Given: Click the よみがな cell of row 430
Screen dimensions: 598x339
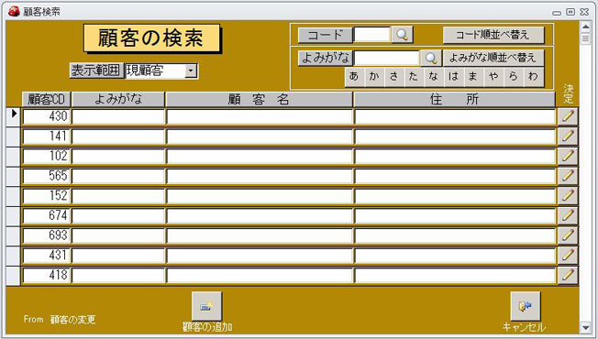Looking at the screenshot, I should point(118,116).
